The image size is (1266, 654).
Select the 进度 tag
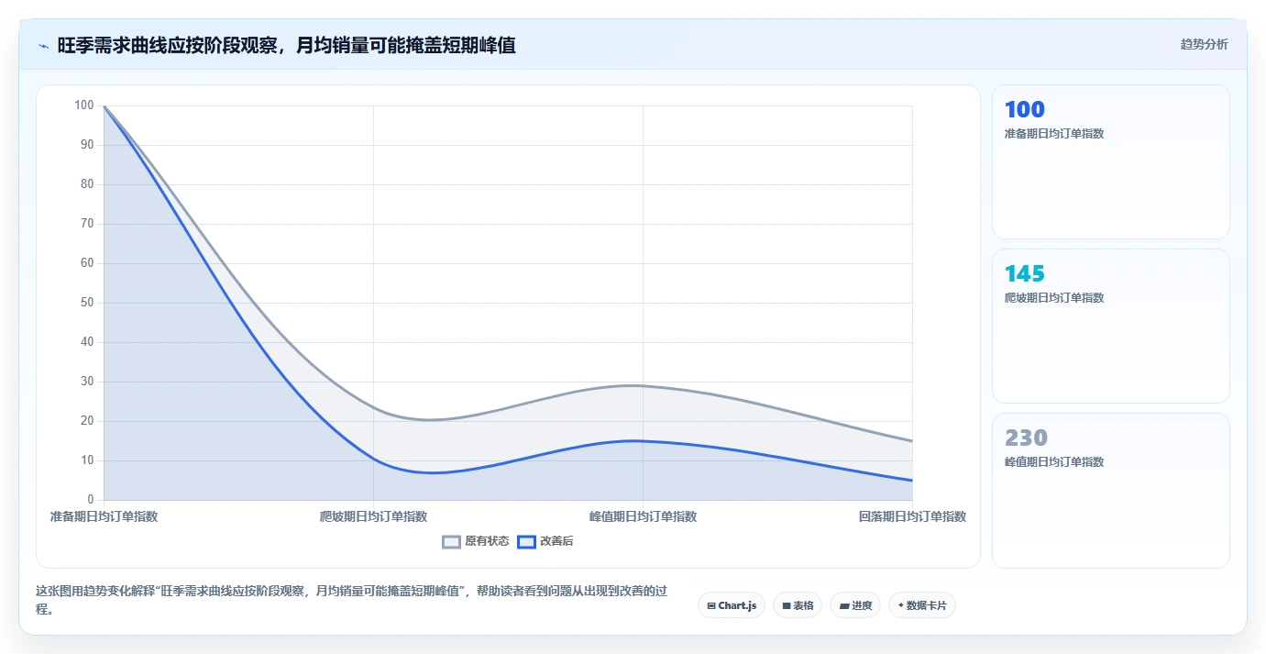click(x=855, y=605)
